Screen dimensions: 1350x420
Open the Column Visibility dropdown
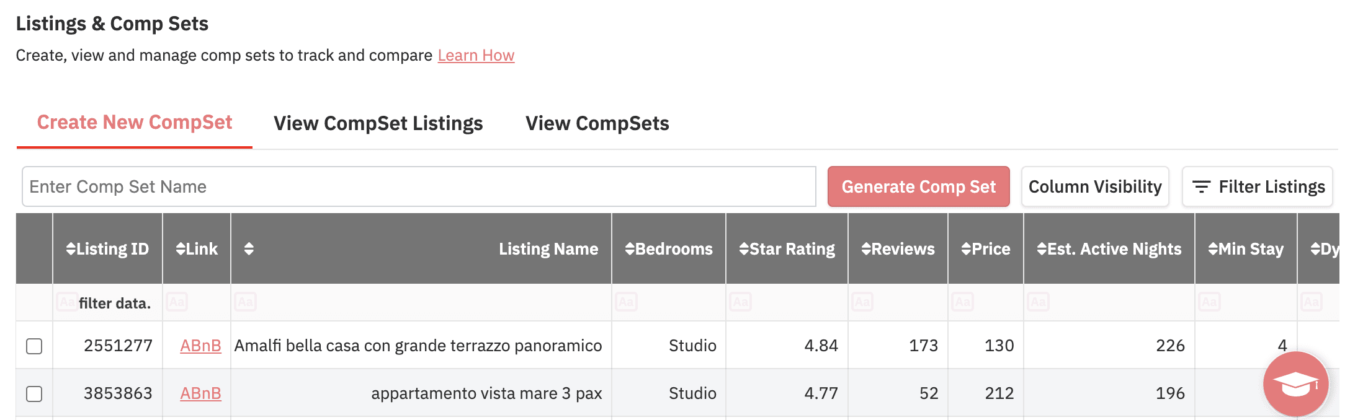click(x=1095, y=186)
